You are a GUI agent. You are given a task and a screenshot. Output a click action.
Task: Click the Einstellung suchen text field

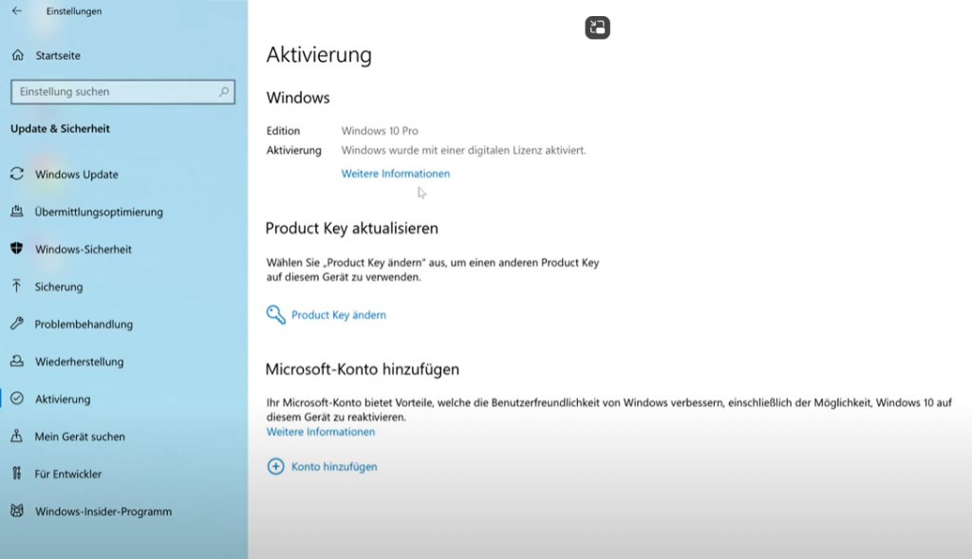pos(114,92)
